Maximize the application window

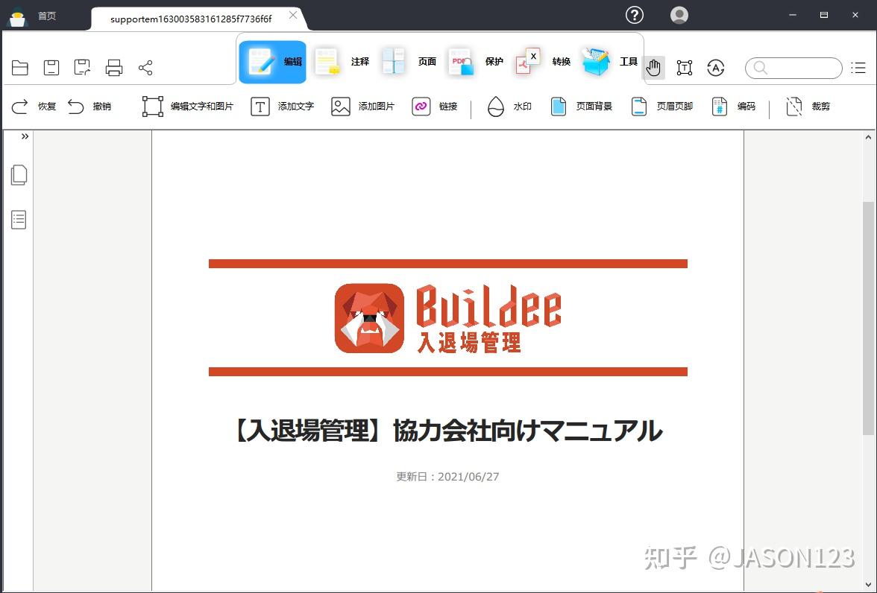tap(824, 15)
